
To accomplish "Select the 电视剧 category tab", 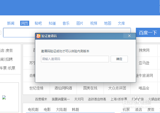I will (33, 109).
